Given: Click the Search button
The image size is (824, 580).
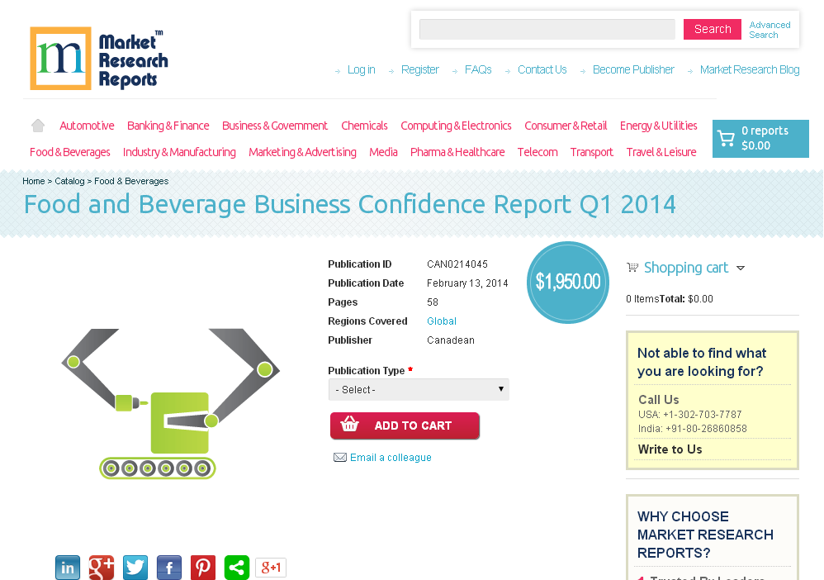Looking at the screenshot, I should point(712,28).
